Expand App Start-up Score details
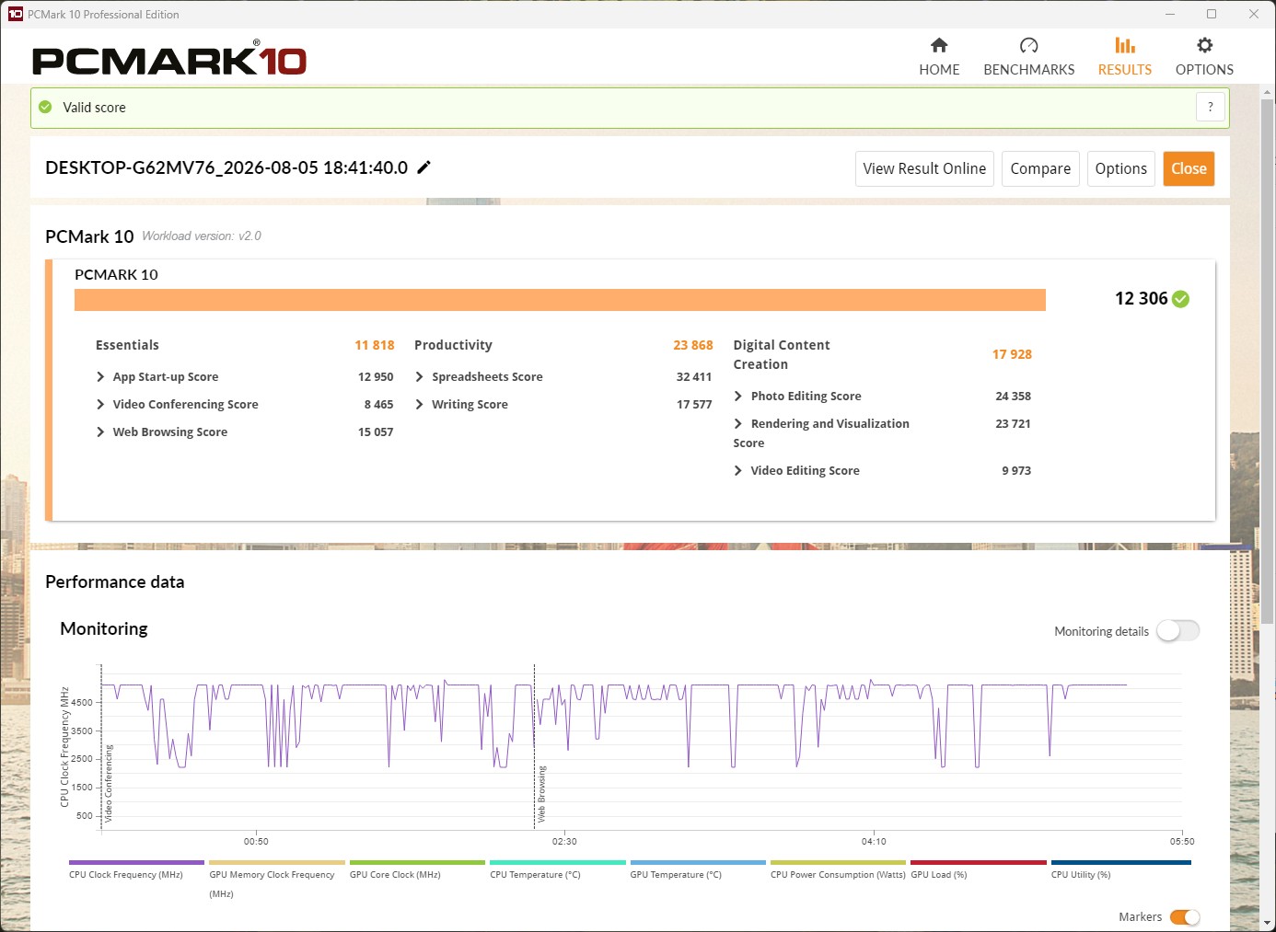1276x932 pixels. point(100,376)
